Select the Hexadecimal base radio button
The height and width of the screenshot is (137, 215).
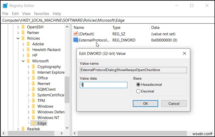coord(138,85)
